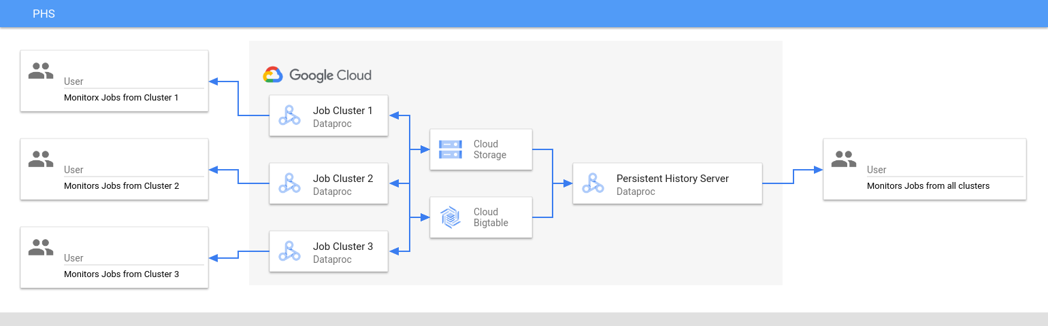Viewport: 1048px width, 326px height.
Task: Select the "Monitors Jobs from Cluster 2" text
Action: [121, 186]
